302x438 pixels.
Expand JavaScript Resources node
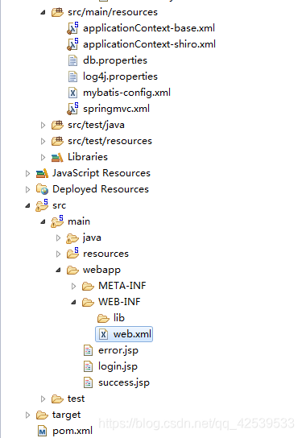27,173
